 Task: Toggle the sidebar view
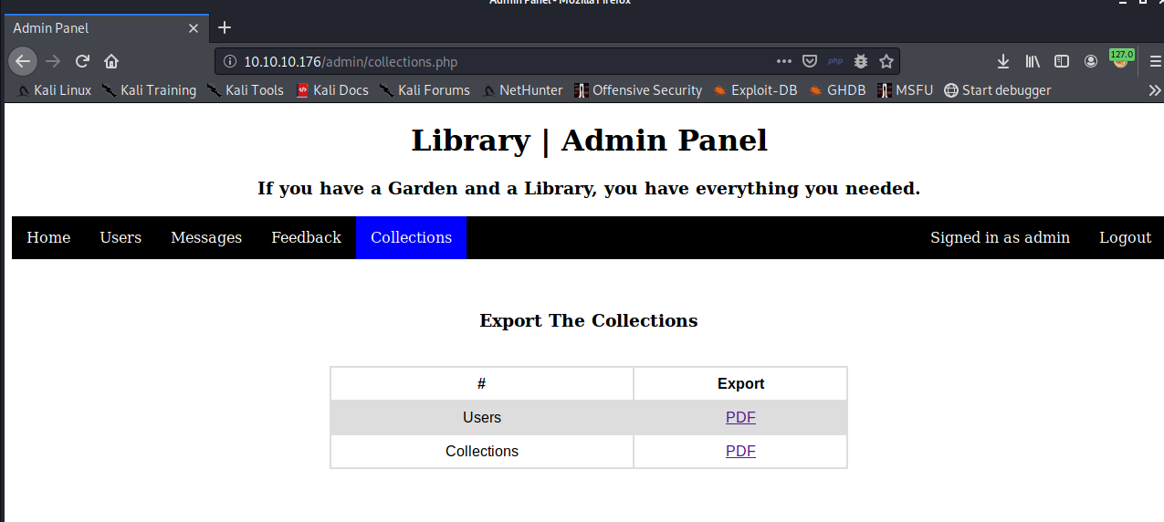click(x=1062, y=61)
